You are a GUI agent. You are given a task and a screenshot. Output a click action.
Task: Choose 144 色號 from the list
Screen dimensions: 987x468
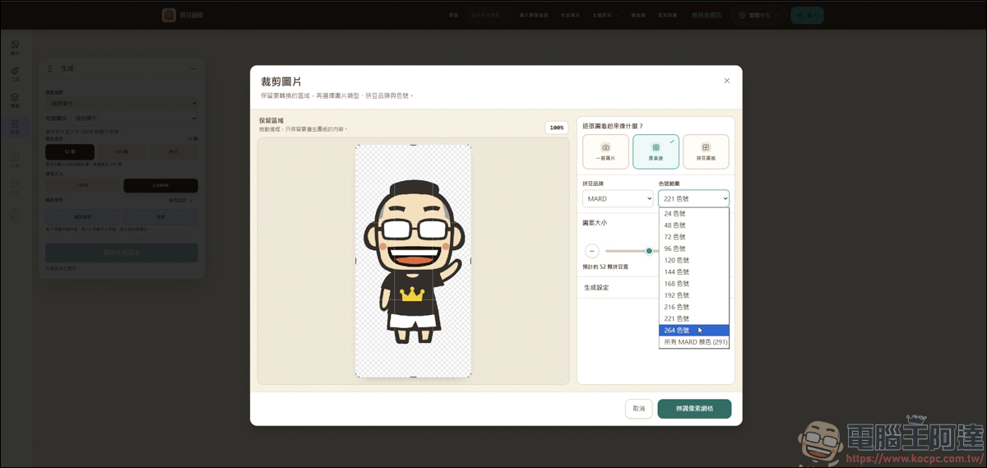pyautogui.click(x=693, y=271)
